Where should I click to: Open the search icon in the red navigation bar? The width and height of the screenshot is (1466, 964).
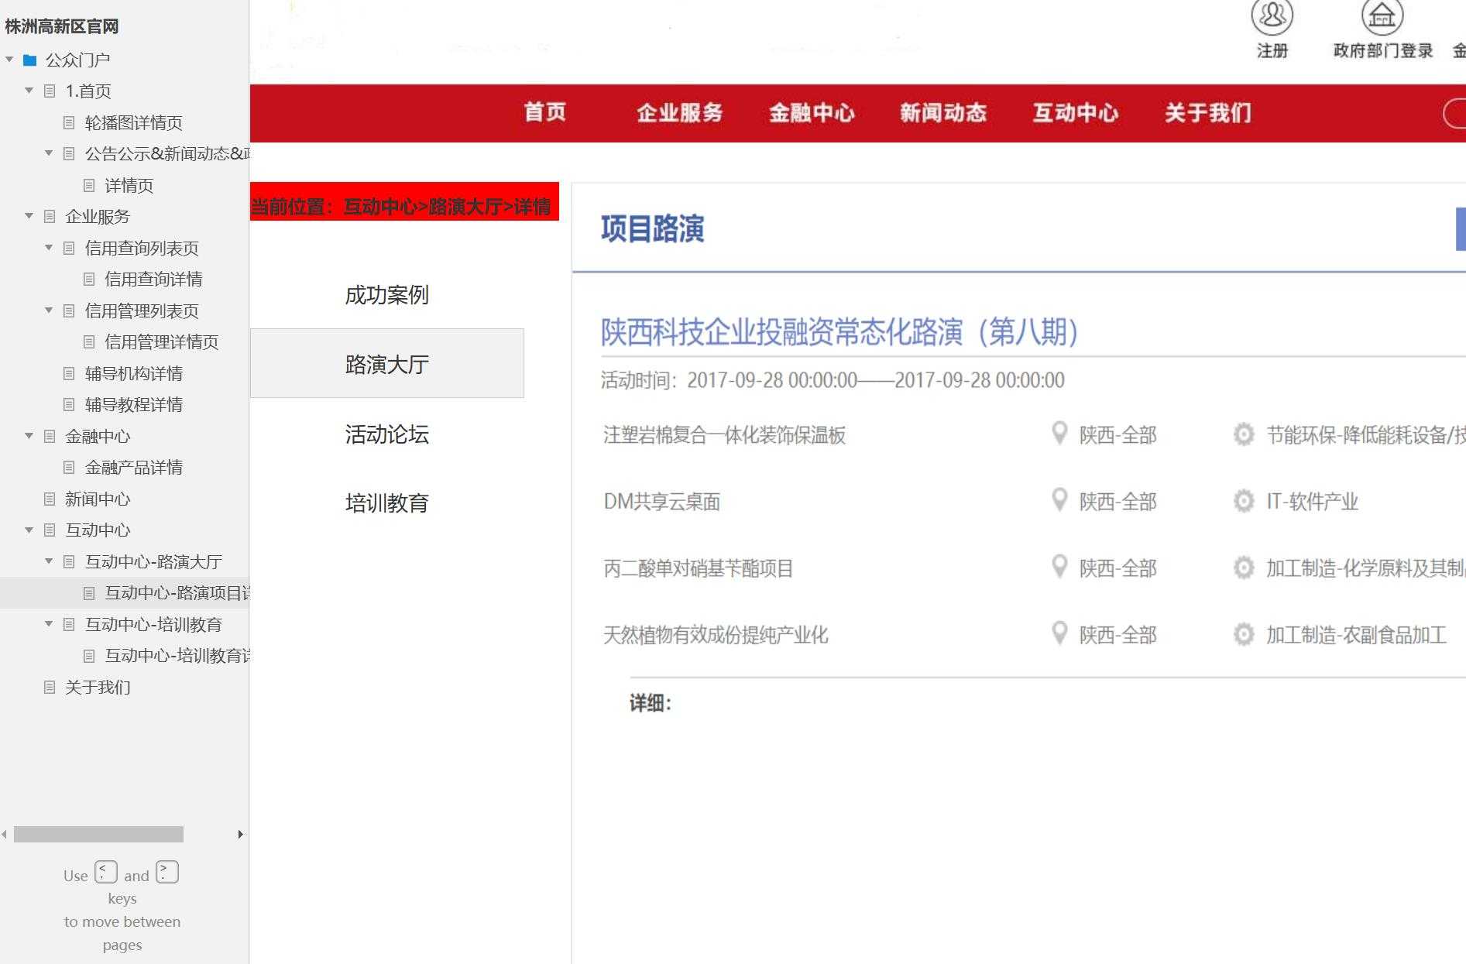point(1461,113)
